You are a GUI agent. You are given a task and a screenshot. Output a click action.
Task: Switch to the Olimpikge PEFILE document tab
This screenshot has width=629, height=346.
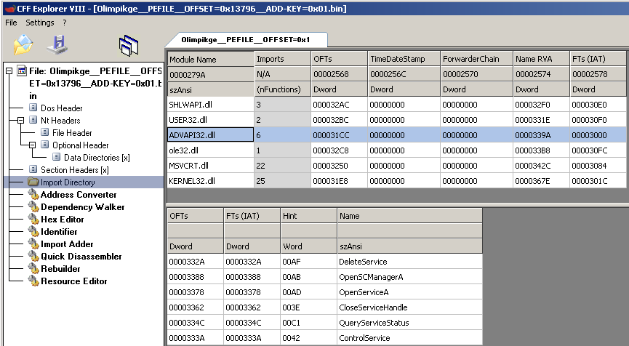tap(246, 39)
